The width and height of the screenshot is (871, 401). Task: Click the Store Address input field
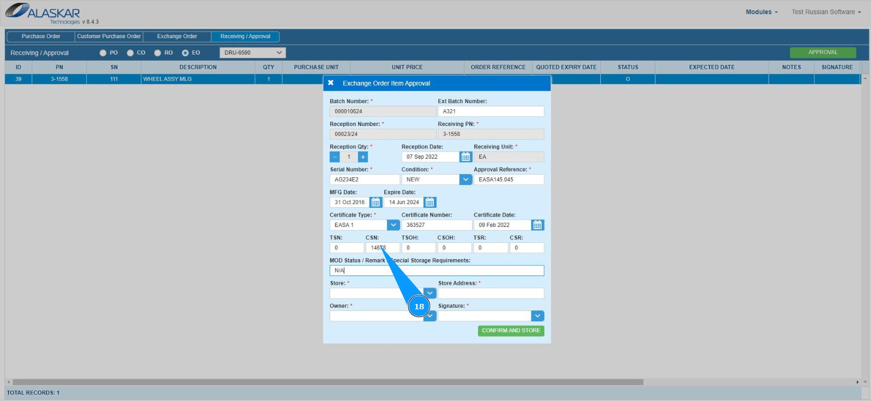coord(491,294)
